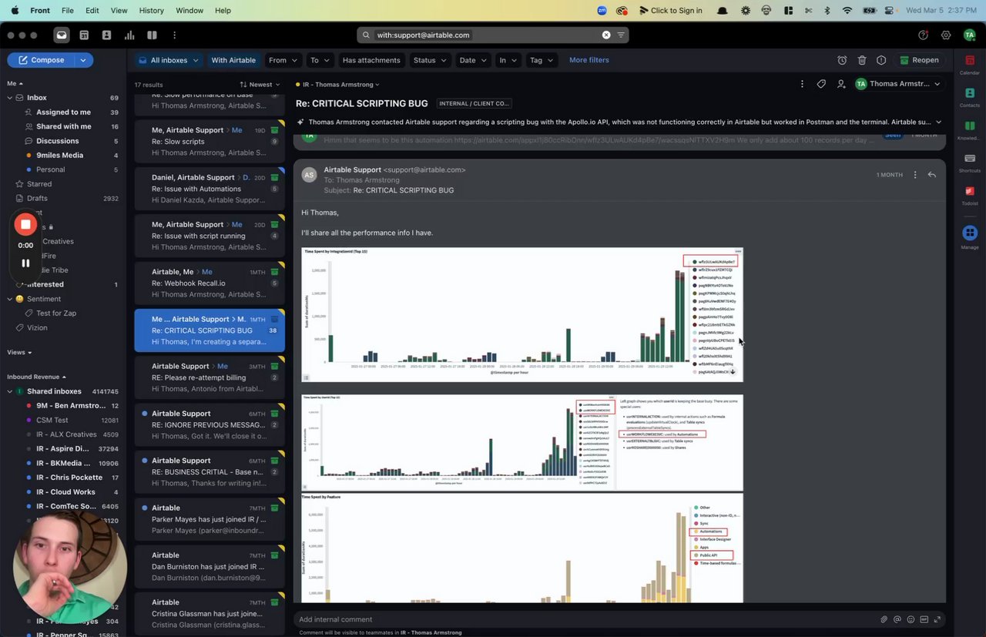Image resolution: width=986 pixels, height=637 pixels.
Task: Open the analytics bar chart icon
Action: 129,35
